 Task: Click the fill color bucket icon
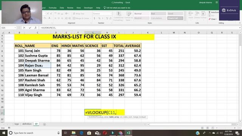pyautogui.click(x=45, y=19)
